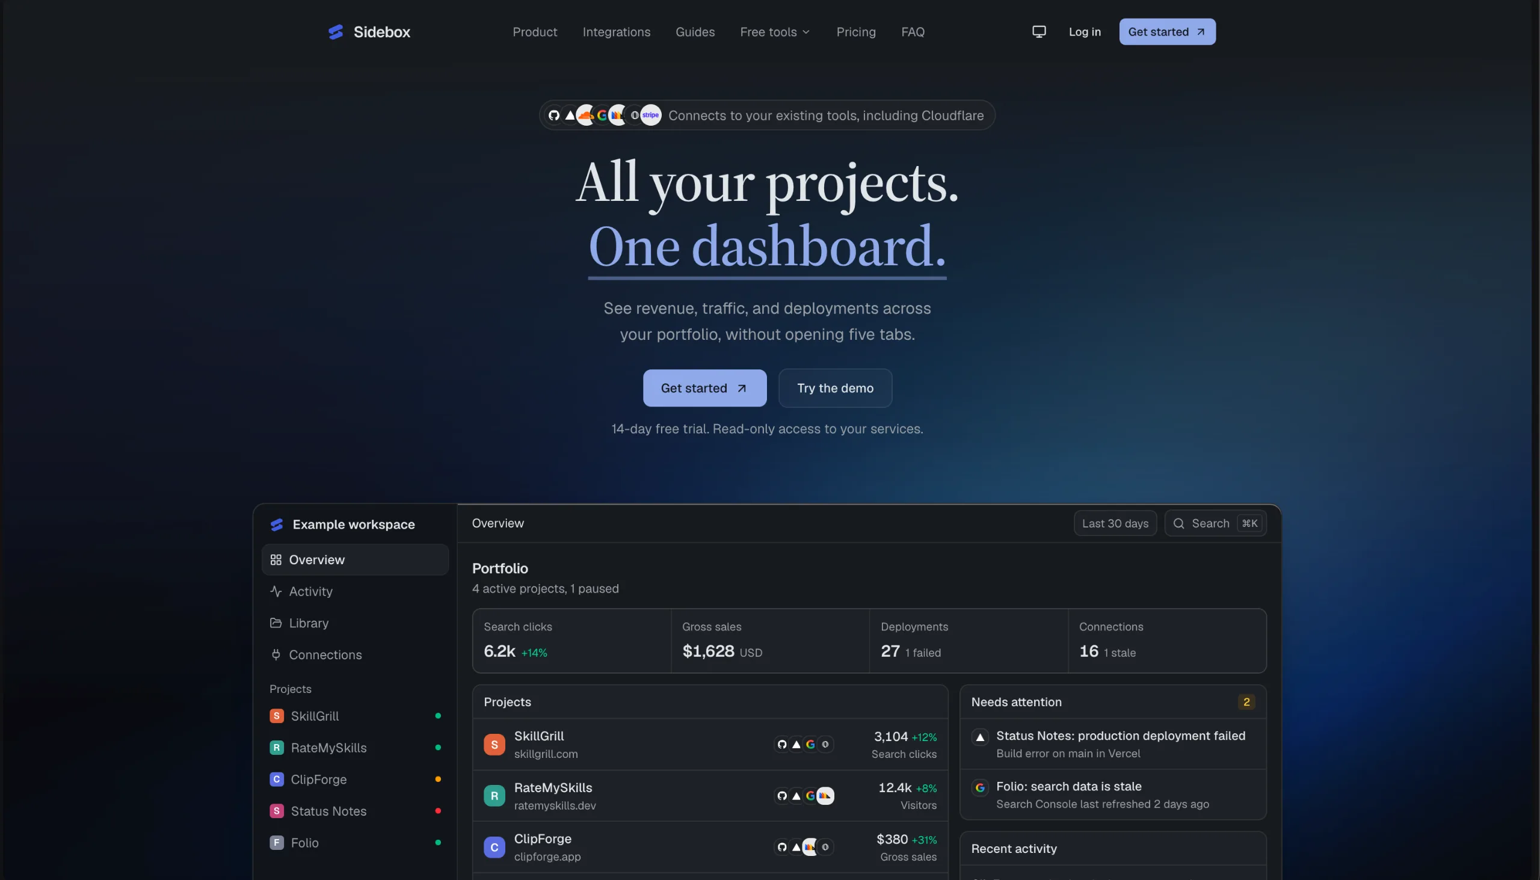
Task: Click the Connects to your existing tools badge
Action: pyautogui.click(x=767, y=115)
